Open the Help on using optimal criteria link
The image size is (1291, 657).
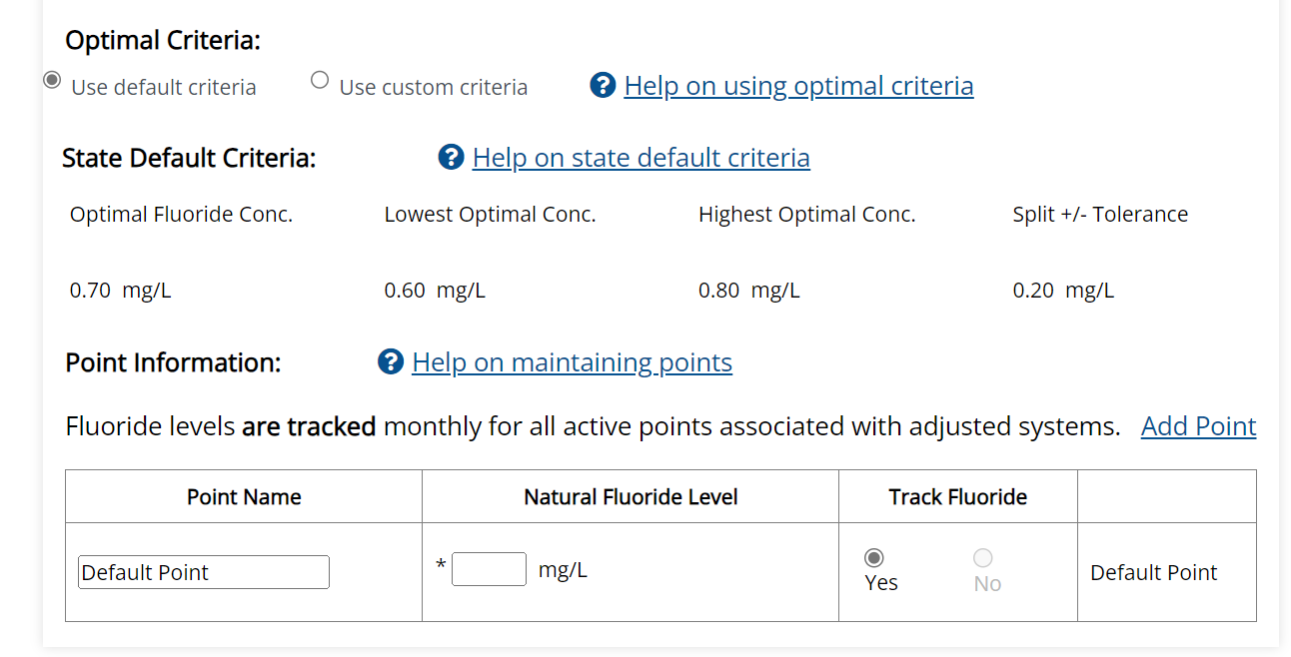pyautogui.click(x=798, y=86)
